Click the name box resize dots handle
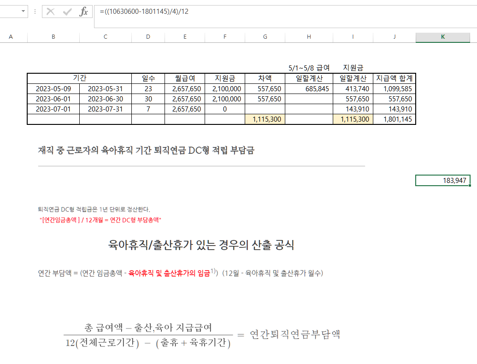Viewport: 477px width, 364px height. 35,12
